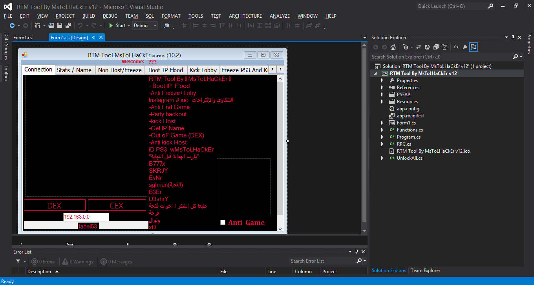Screen dimensions: 534x285
Task: Expand the References node
Action: pos(382,88)
